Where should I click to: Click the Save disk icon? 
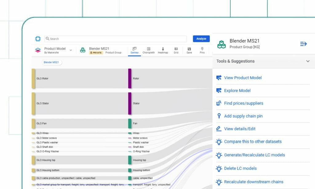pos(189,49)
